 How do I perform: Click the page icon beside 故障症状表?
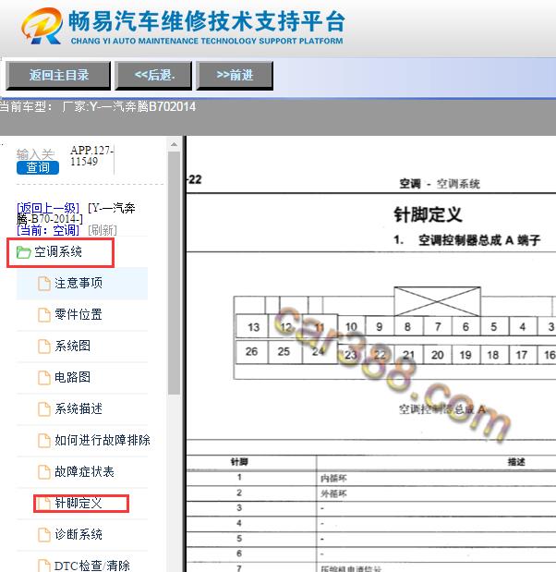(x=44, y=471)
